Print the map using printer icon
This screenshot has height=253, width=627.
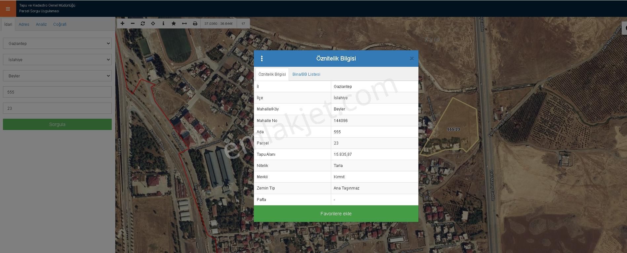(x=195, y=23)
